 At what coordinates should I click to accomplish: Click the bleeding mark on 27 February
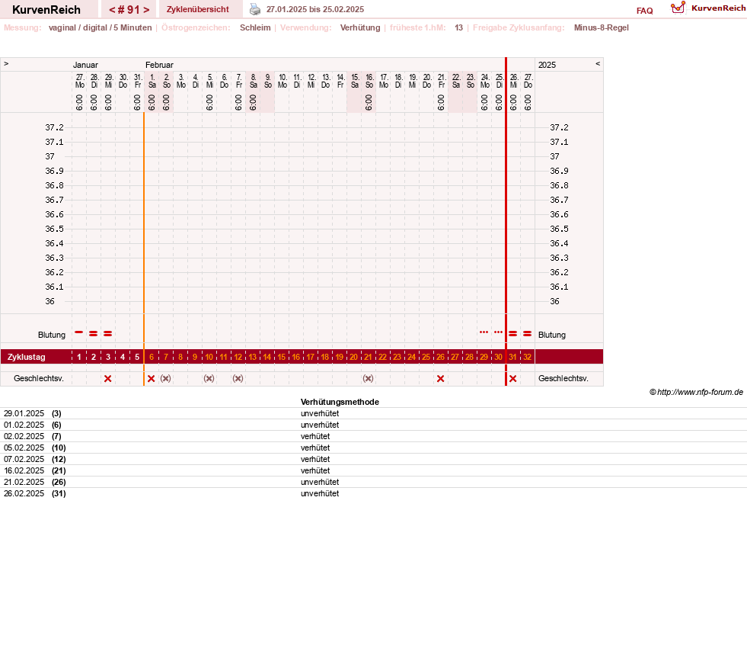point(527,333)
